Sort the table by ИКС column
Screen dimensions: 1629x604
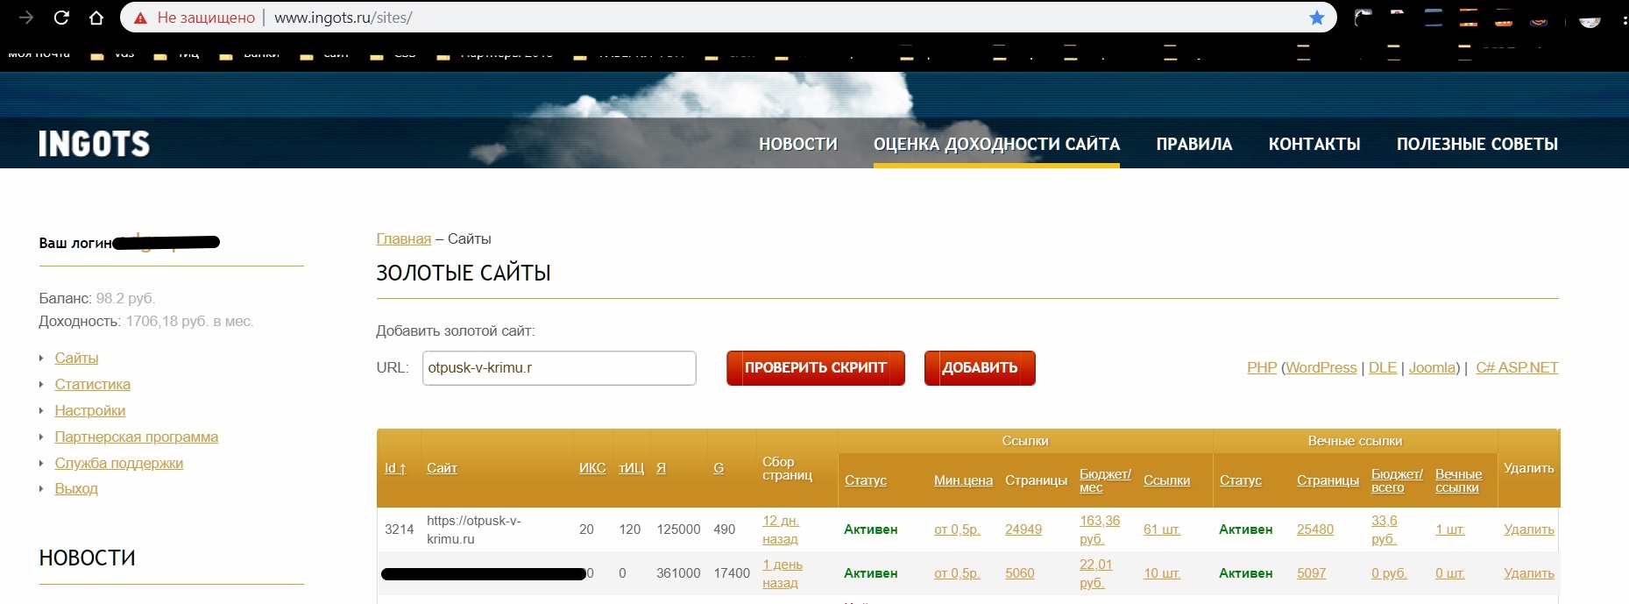(592, 468)
